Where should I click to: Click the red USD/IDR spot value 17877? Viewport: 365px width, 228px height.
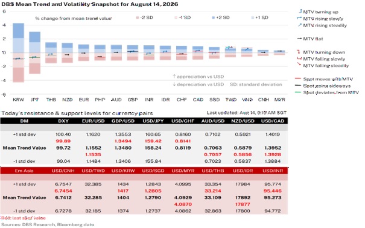[243, 204]
